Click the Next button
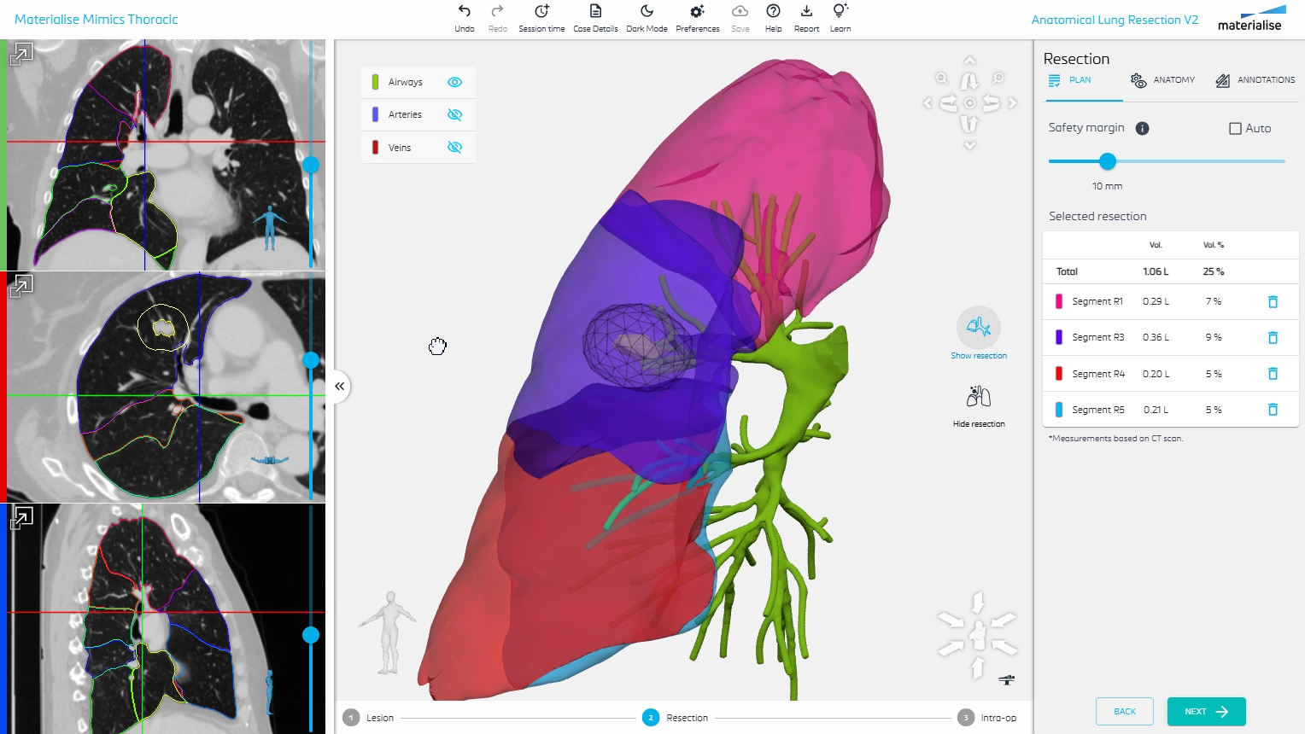 click(x=1206, y=712)
